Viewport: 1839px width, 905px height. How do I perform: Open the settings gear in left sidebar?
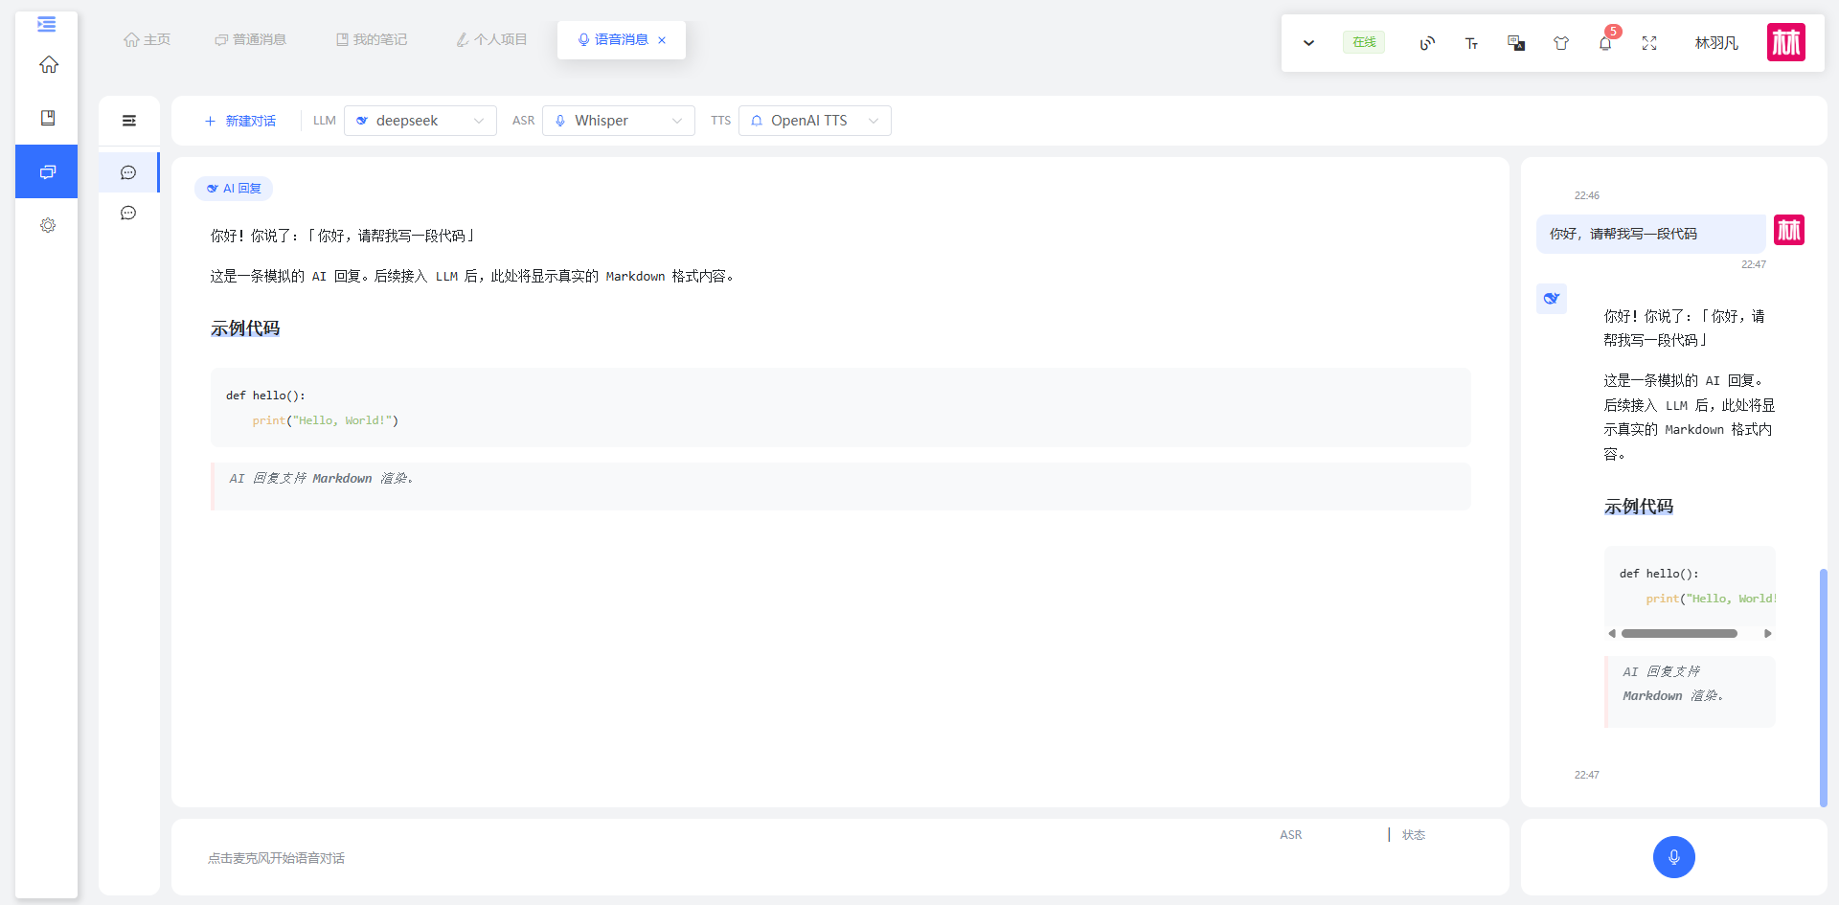(48, 225)
